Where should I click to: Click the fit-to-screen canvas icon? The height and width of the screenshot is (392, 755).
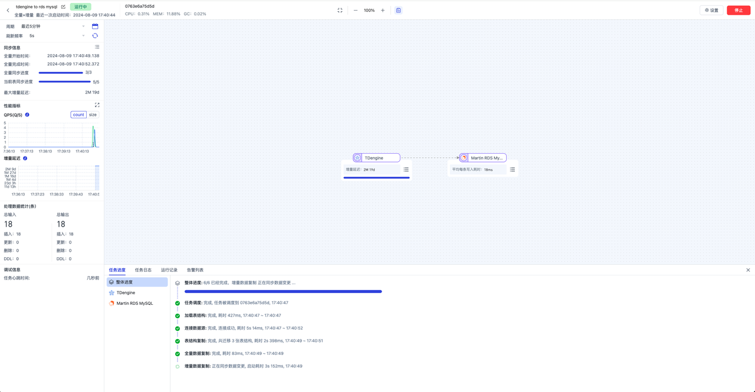coord(340,11)
